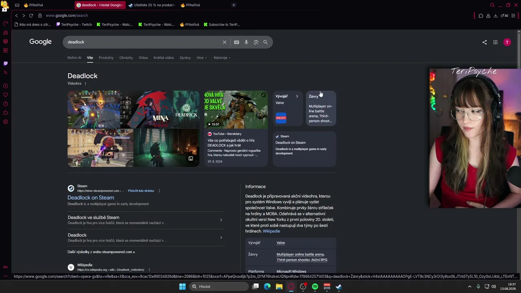Image resolution: width=521 pixels, height=293 pixels.
Task: Switch to the Videa search tab
Action: pos(143,58)
